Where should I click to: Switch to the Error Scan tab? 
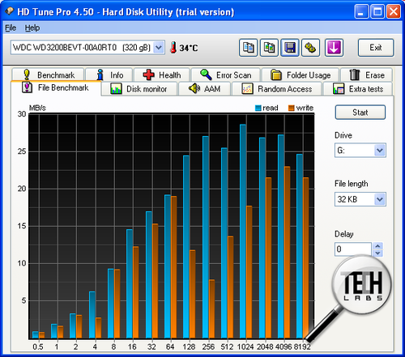pos(226,74)
